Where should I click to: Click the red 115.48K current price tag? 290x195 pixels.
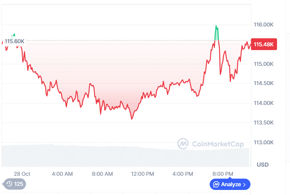[x=263, y=44]
